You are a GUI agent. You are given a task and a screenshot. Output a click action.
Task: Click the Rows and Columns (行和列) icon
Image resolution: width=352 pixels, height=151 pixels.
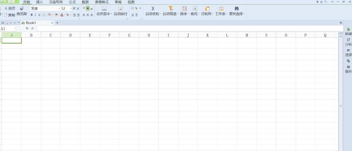pyautogui.click(x=207, y=8)
